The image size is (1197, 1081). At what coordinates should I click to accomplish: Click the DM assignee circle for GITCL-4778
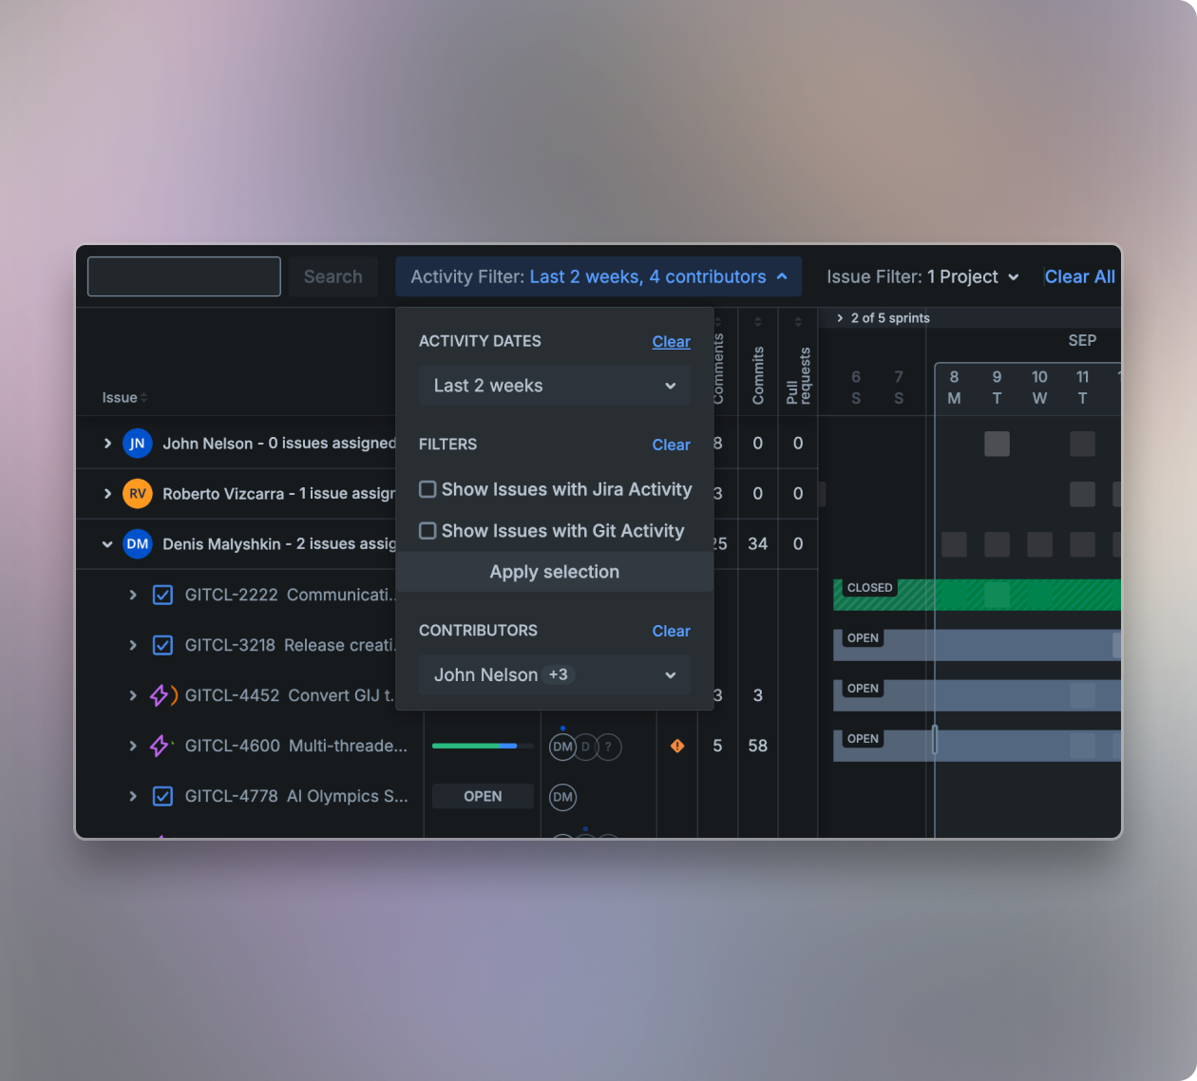coord(562,797)
